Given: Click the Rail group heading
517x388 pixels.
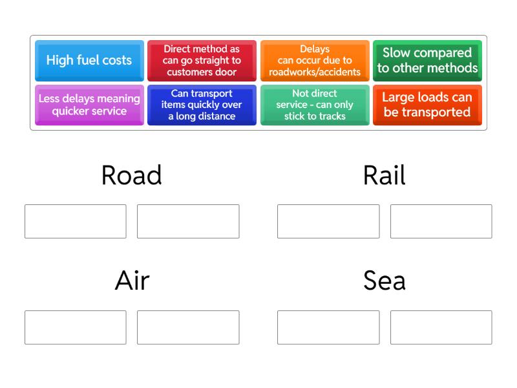Looking at the screenshot, I should [385, 175].
